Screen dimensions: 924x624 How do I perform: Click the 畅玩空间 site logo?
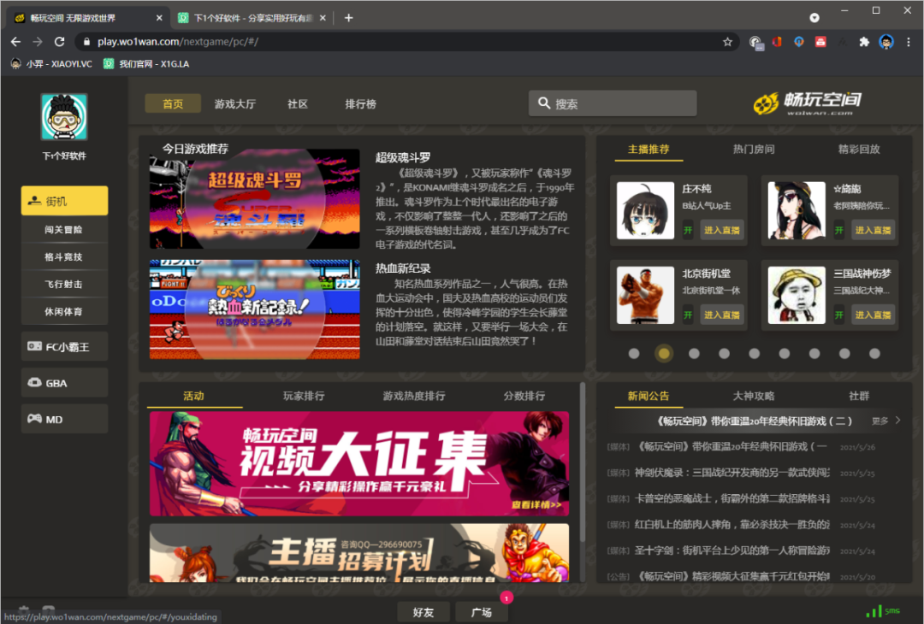808,103
